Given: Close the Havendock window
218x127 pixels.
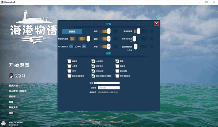Looking at the screenshot, I should (x=214, y=2).
